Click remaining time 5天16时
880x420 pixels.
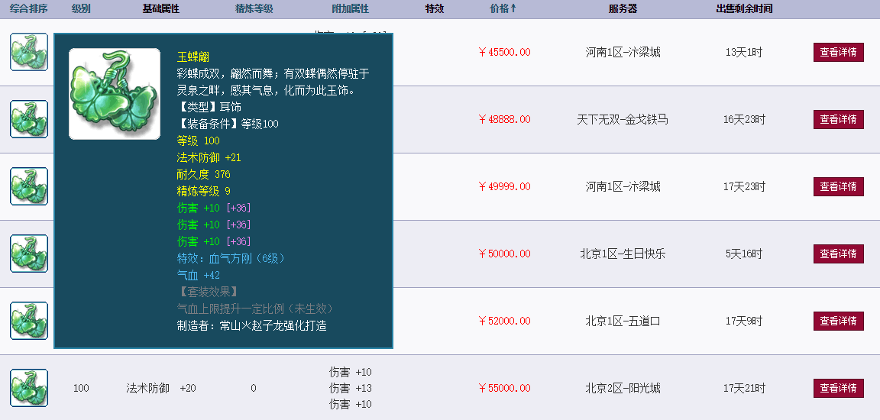point(744,254)
